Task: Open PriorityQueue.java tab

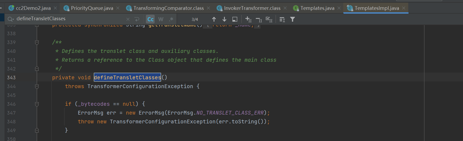Action: 92,8
